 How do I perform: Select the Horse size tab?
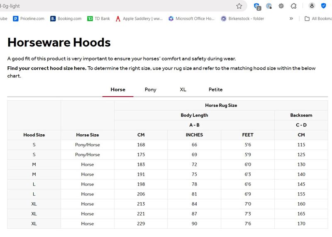coord(118,89)
